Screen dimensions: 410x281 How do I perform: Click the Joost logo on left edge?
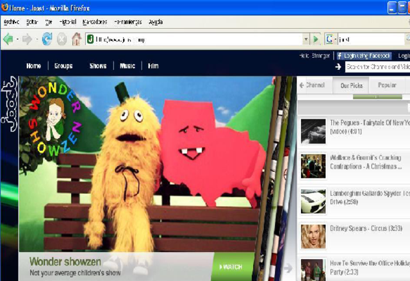10,104
